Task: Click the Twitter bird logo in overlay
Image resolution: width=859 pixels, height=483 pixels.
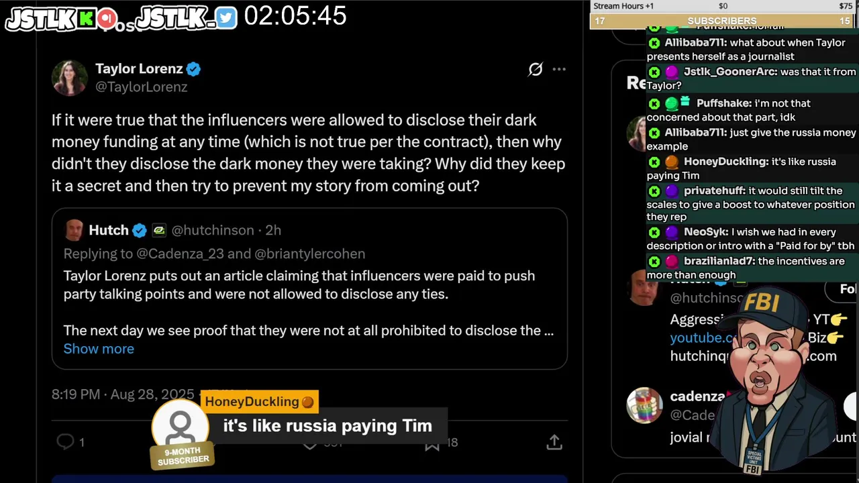Action: pyautogui.click(x=227, y=17)
